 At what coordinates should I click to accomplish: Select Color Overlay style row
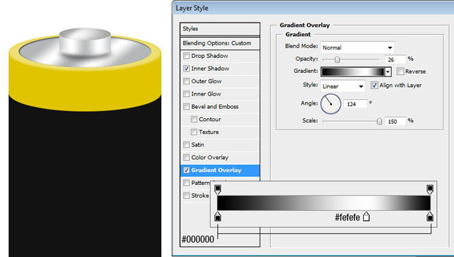220,158
